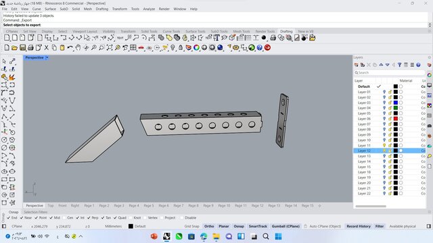433x243 pixels.
Task: Toggle Gumball (CPlane) in status bar
Action: 286,226
